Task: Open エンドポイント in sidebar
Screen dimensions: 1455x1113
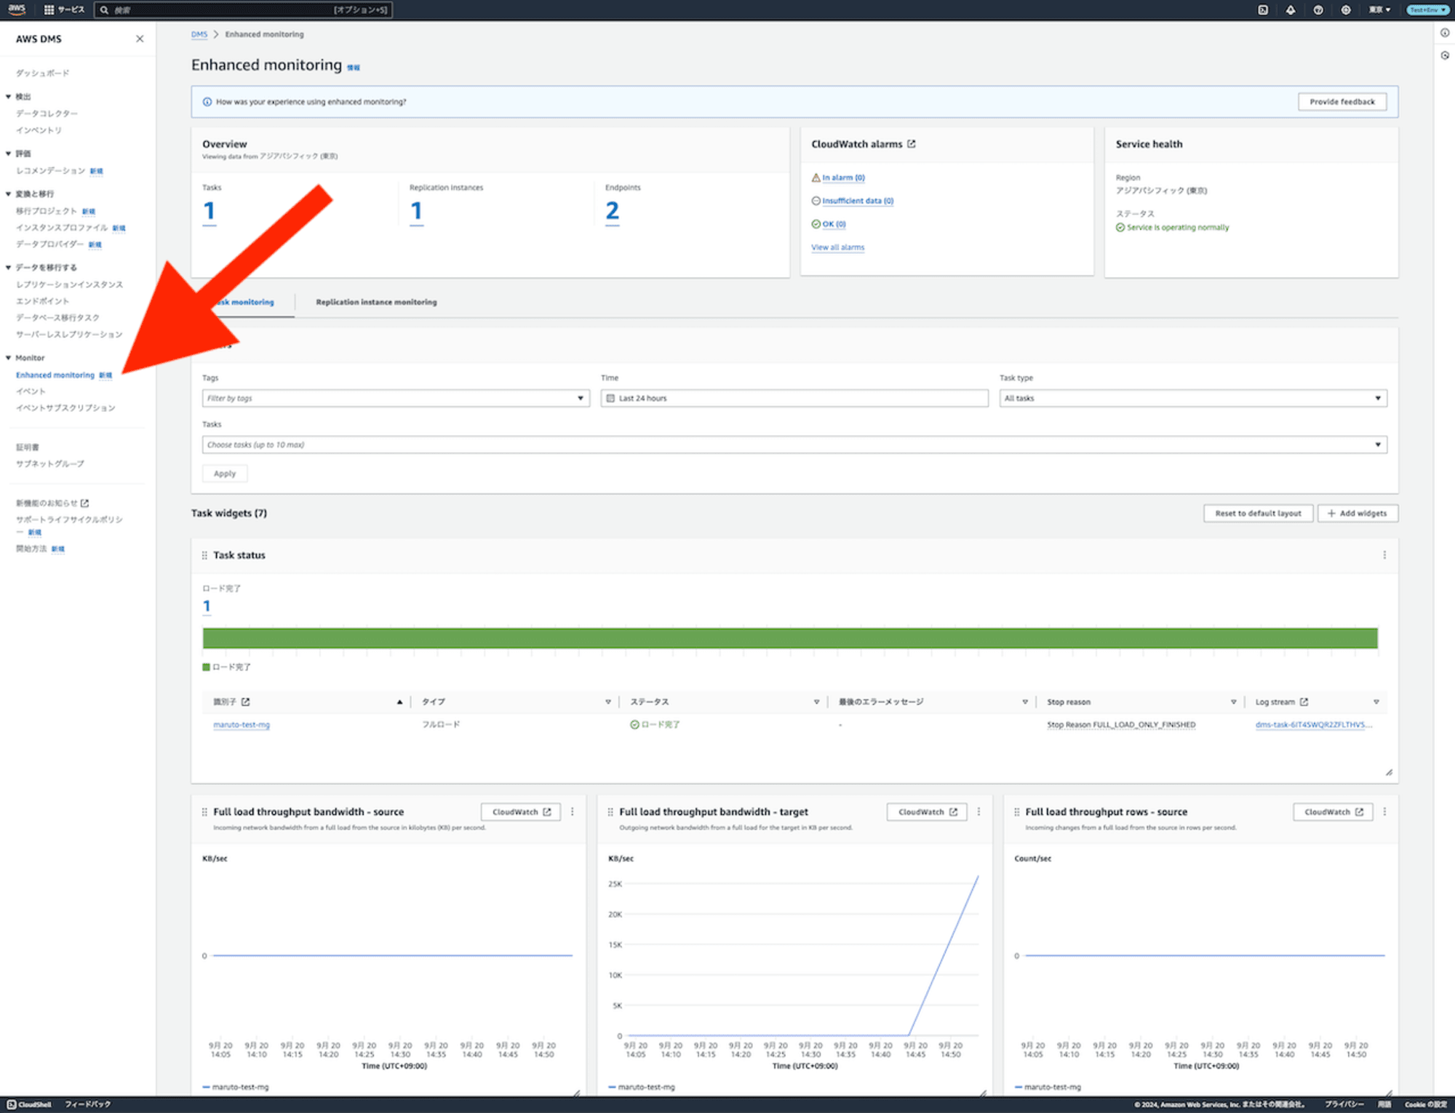Action: [43, 301]
